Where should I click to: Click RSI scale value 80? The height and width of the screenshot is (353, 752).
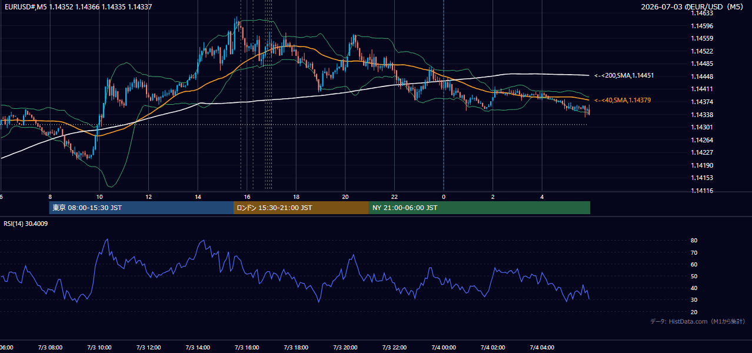[694, 241]
